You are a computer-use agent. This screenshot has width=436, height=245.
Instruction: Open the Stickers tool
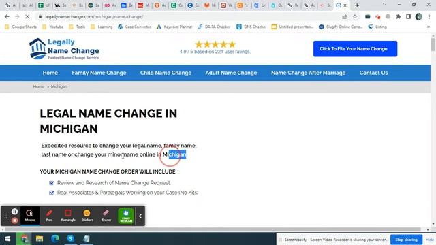[x=87, y=216]
